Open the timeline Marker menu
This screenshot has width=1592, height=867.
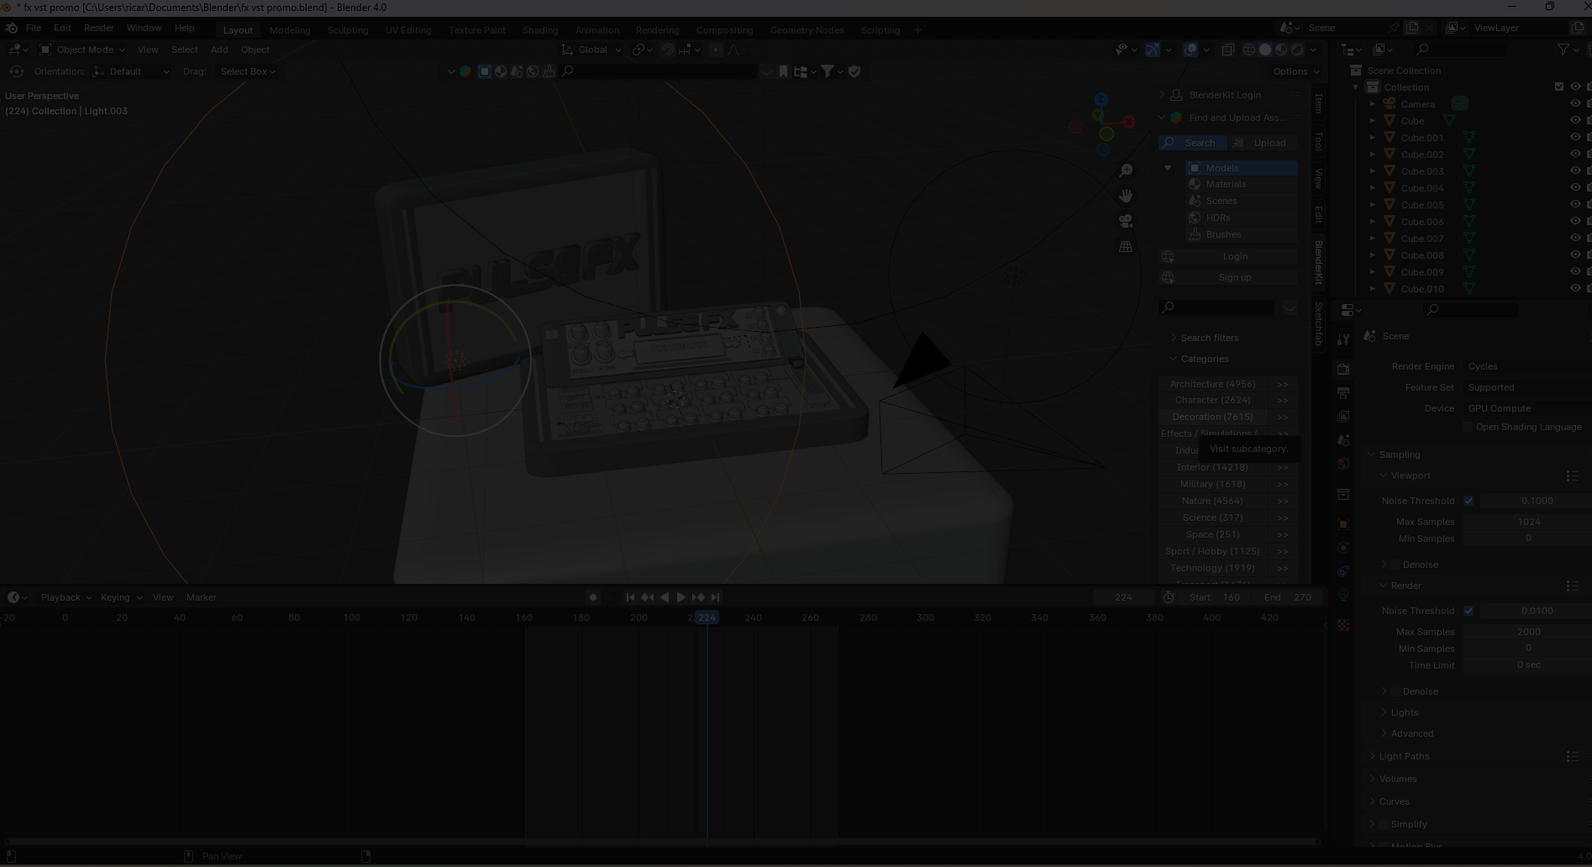[202, 597]
